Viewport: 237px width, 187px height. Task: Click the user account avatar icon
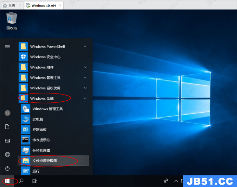tap(7, 113)
